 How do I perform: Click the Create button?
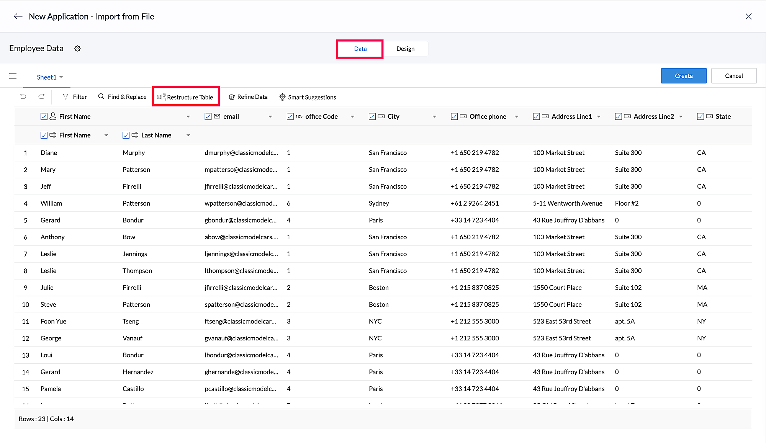pos(684,76)
